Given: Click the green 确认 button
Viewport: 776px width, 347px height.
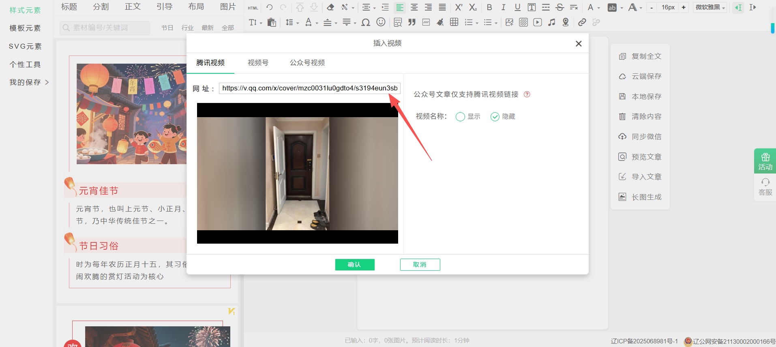Looking at the screenshot, I should point(355,265).
